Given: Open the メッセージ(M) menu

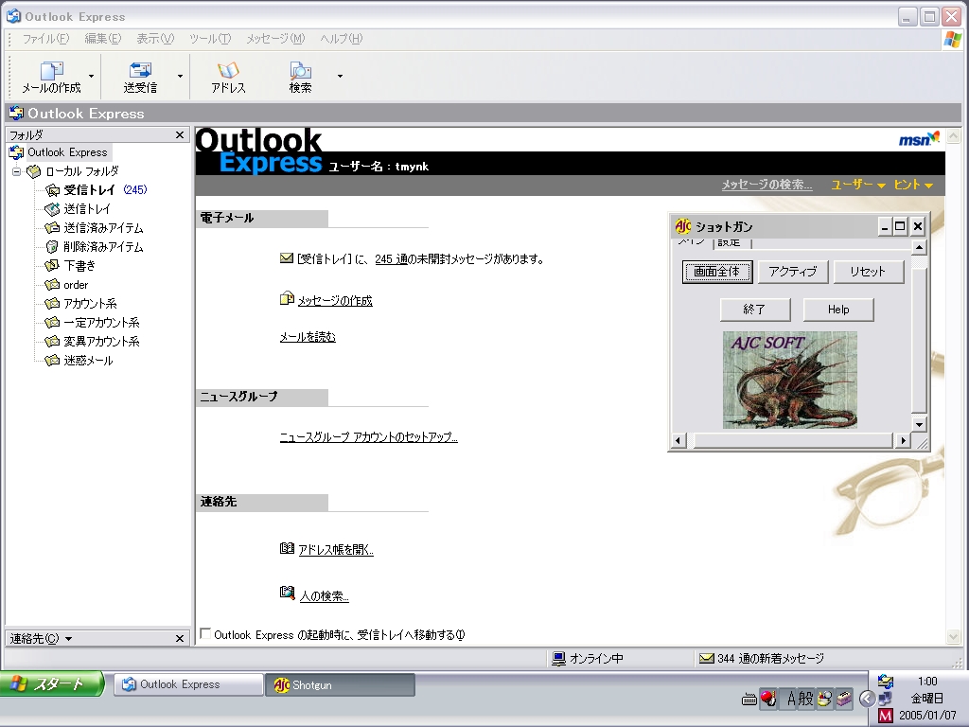Looking at the screenshot, I should [x=275, y=39].
